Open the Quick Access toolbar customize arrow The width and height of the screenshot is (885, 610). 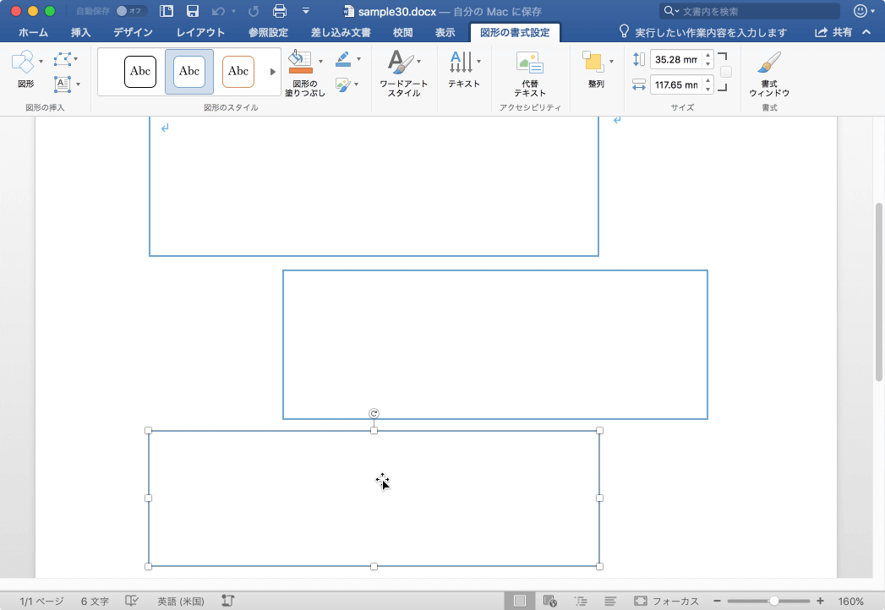(x=306, y=11)
